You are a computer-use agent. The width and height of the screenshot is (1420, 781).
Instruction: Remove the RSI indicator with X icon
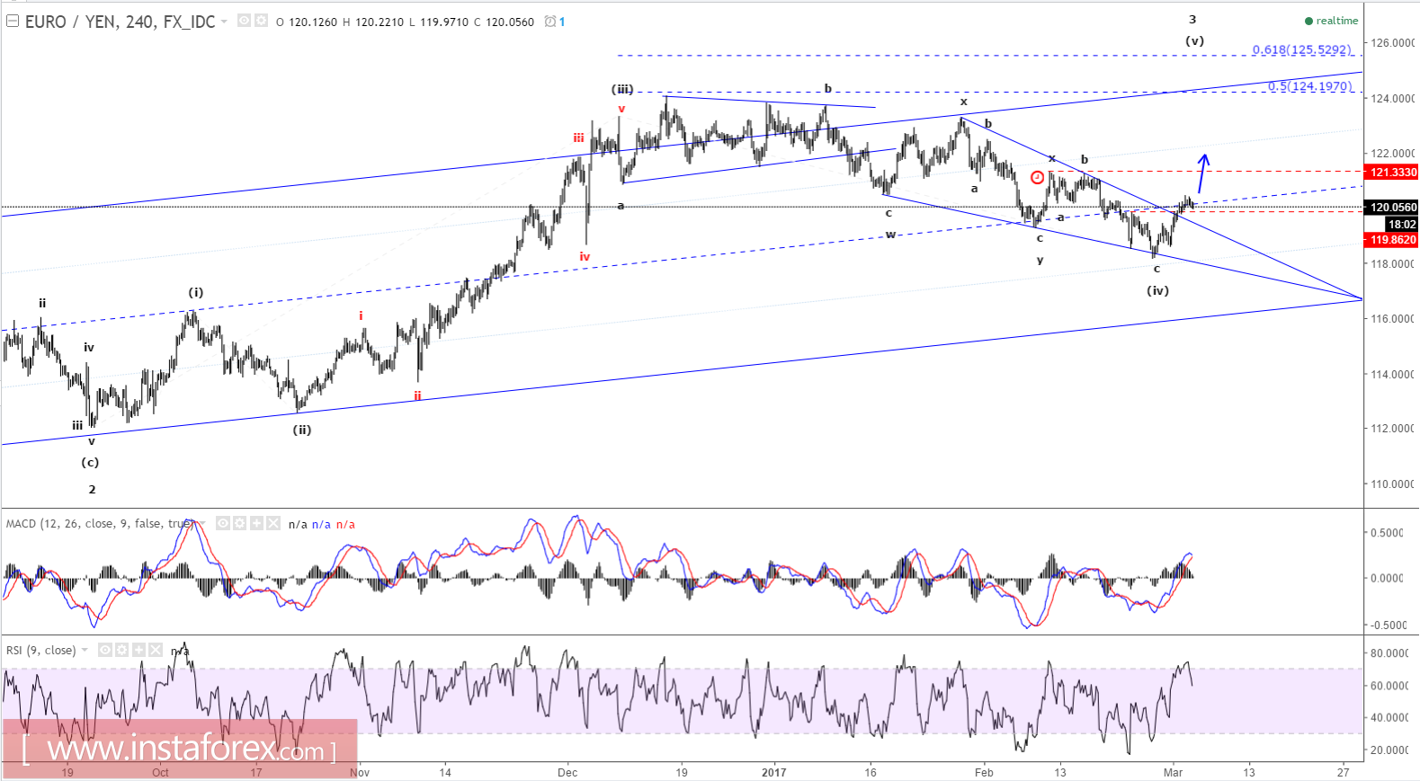click(x=155, y=650)
